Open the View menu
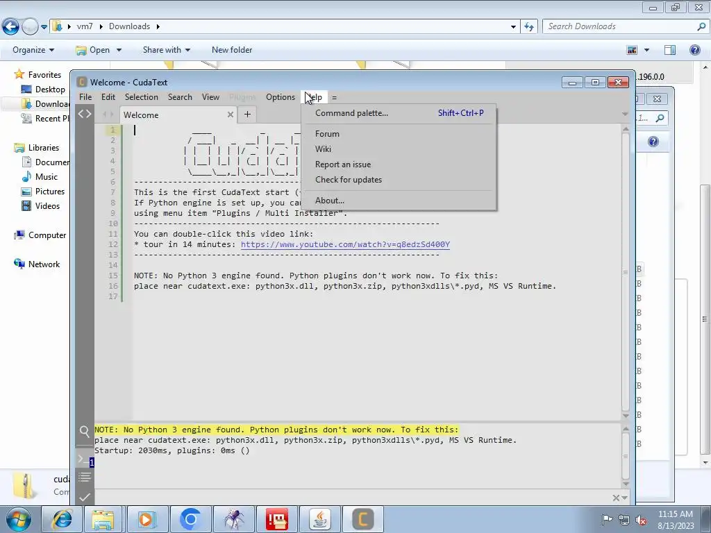 click(x=210, y=97)
